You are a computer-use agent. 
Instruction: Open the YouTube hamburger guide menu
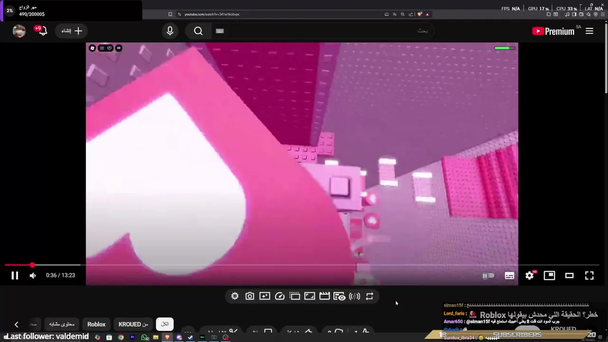point(589,31)
